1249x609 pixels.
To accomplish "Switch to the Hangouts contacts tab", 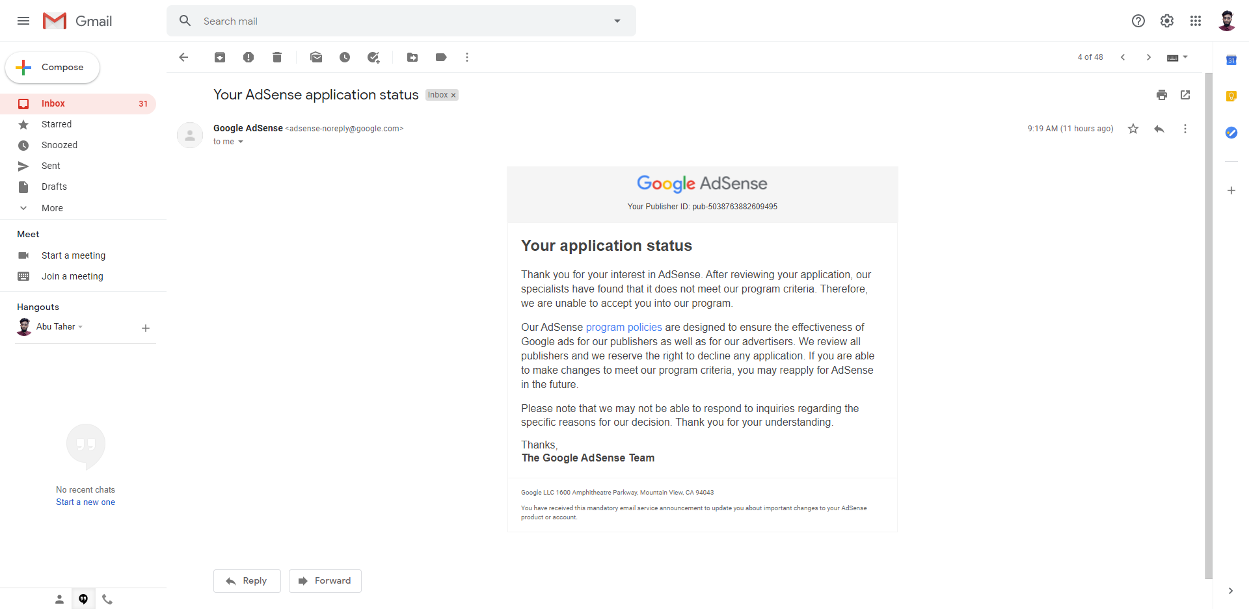I will click(x=59, y=599).
